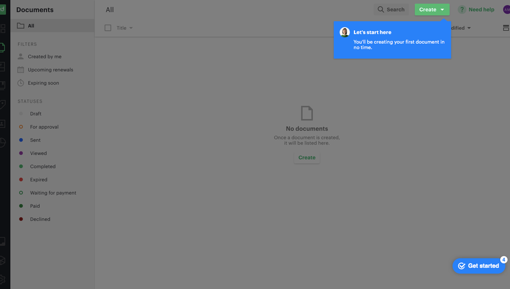Click the red Expired status dot

[x=21, y=180]
